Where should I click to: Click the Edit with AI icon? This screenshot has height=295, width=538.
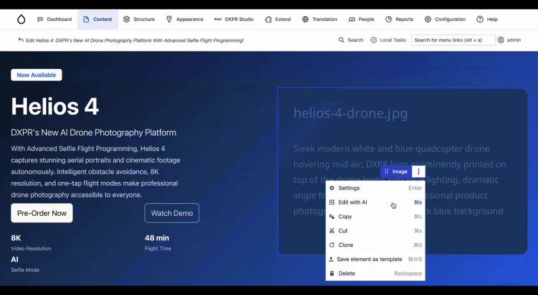[332, 202]
